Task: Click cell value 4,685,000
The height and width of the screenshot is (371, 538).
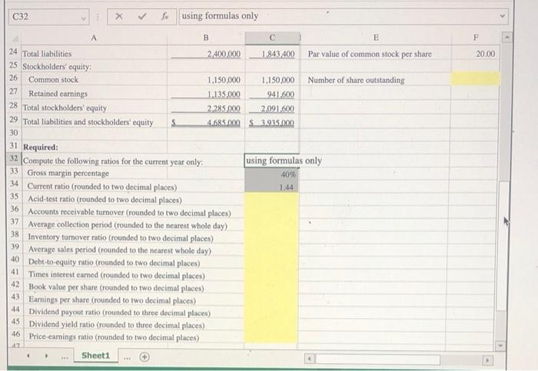Action: pos(224,123)
